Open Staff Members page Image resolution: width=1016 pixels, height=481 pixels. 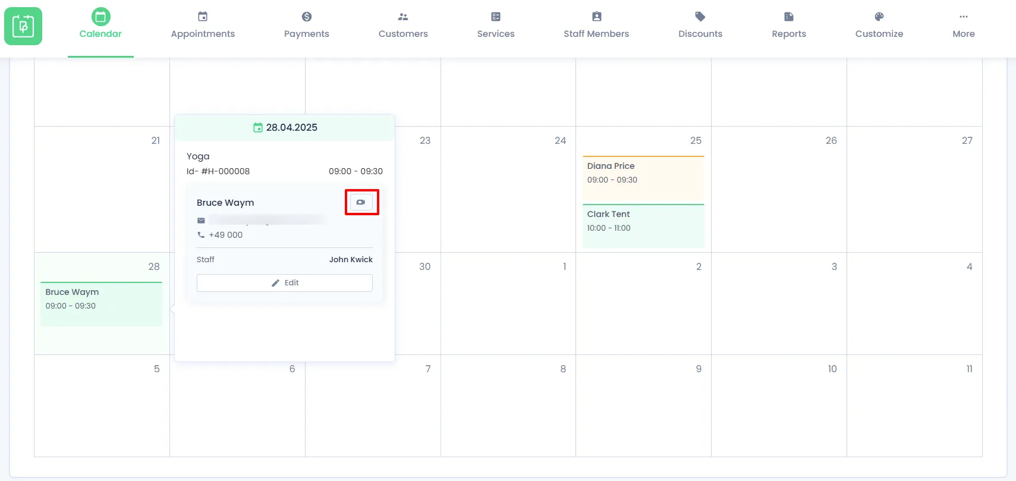click(596, 25)
